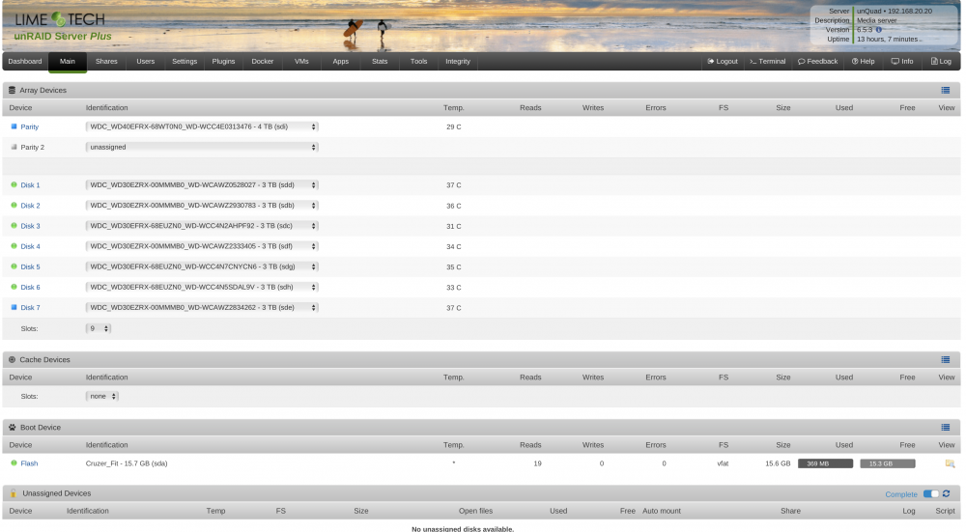Open the Disk 2 device selection dropdown
Image resolution: width=966 pixels, height=532 pixels.
tap(202, 206)
